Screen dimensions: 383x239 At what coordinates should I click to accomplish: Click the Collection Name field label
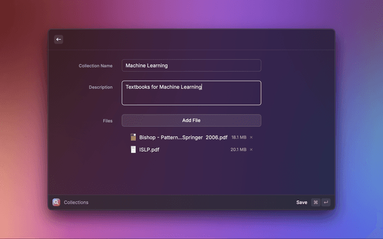tap(95, 66)
